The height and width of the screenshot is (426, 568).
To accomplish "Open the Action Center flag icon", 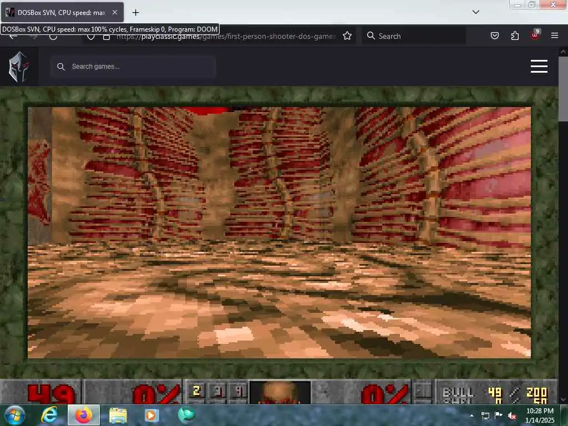I will click(499, 415).
